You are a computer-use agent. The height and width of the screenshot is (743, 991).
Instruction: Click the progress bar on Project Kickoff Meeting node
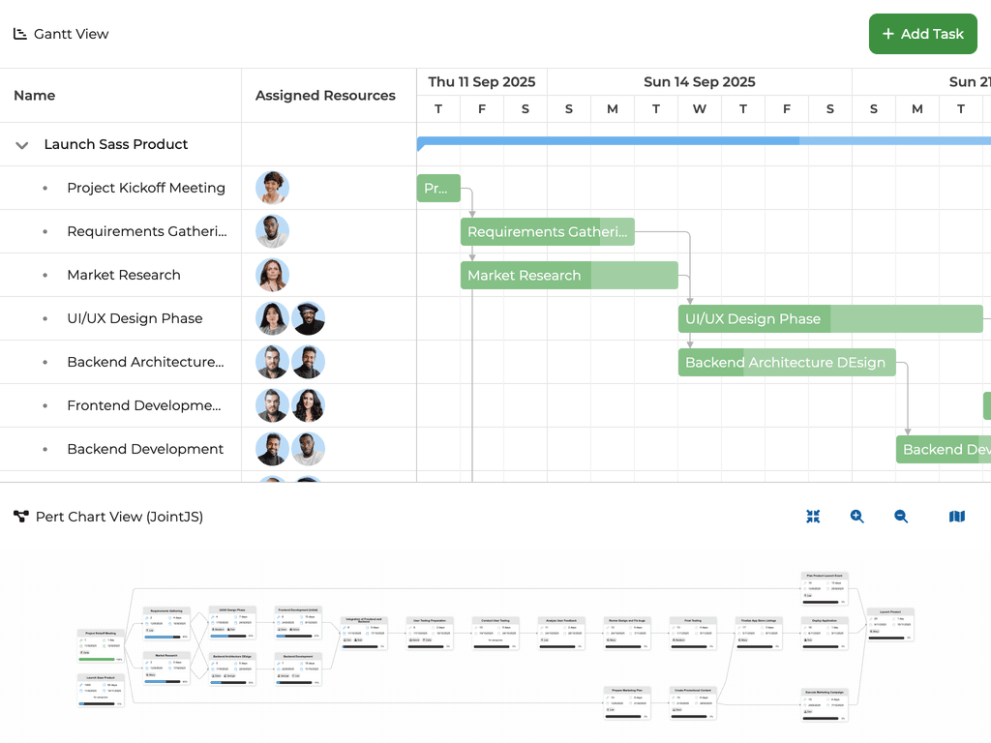[x=97, y=659]
